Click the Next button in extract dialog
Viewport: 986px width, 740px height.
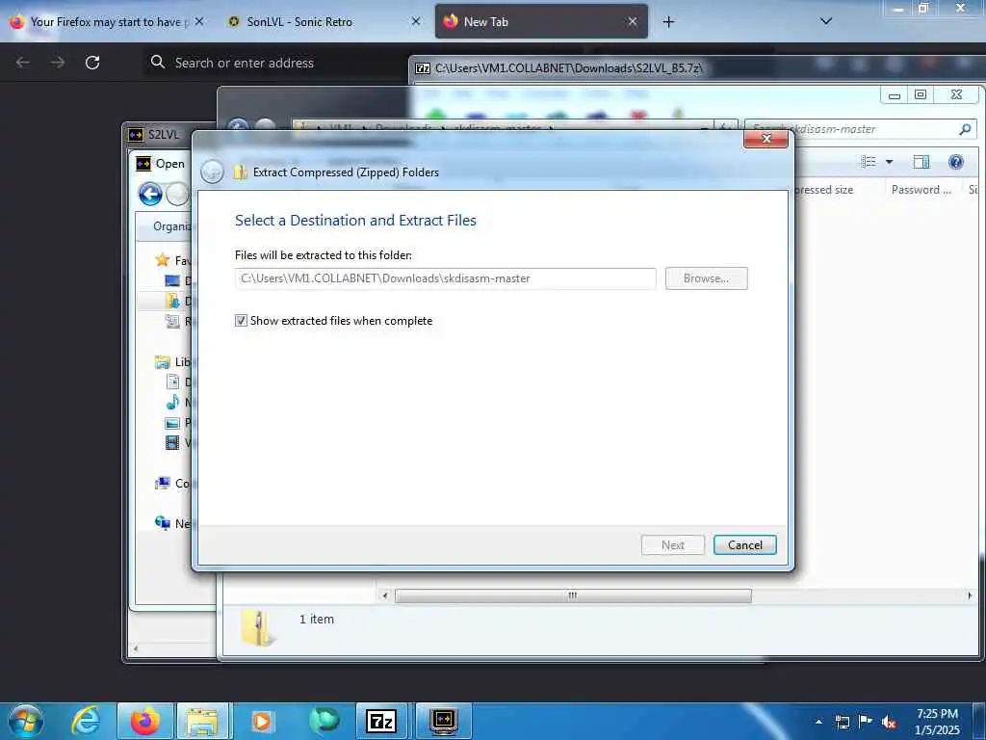[x=672, y=545]
